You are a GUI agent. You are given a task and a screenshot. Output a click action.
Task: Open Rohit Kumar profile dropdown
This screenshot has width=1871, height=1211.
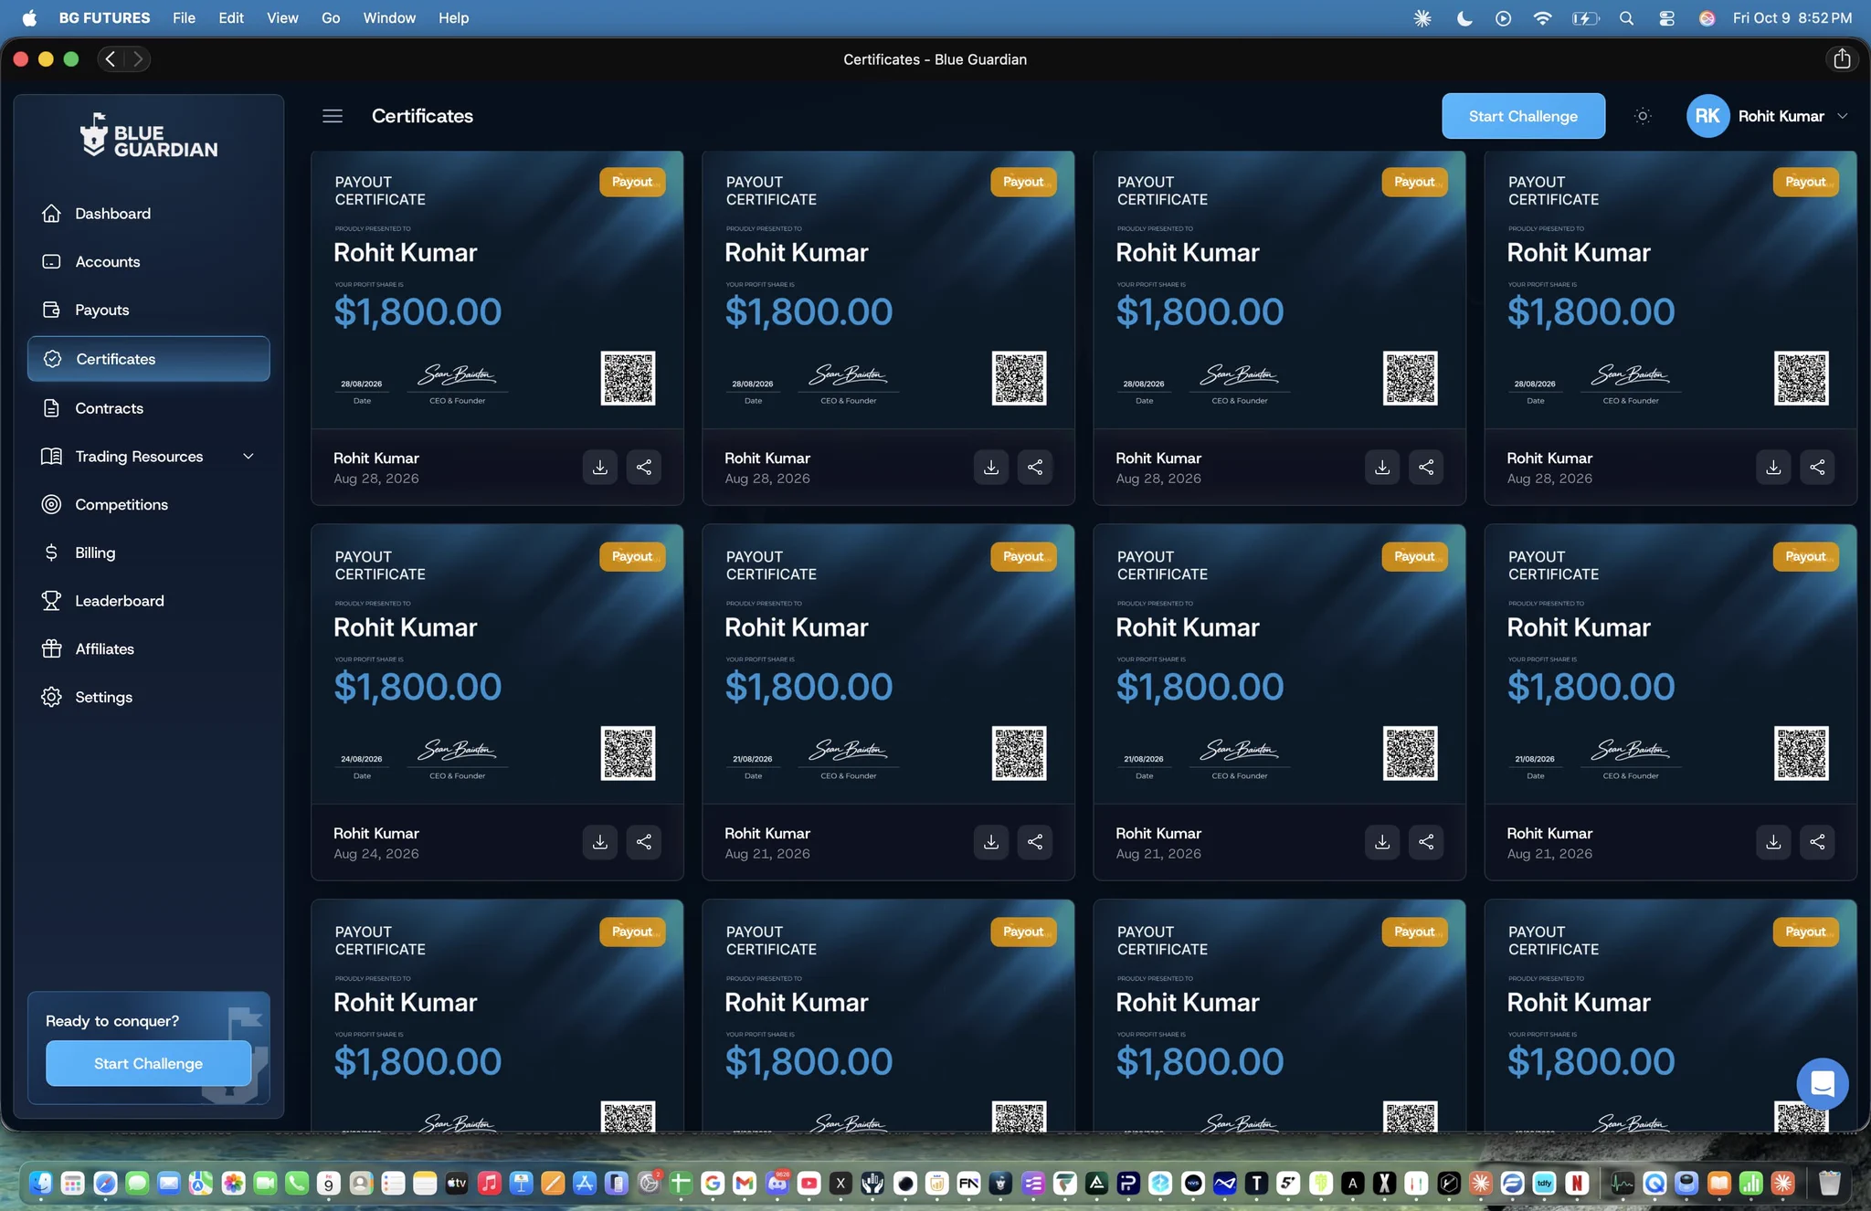(x=1768, y=116)
